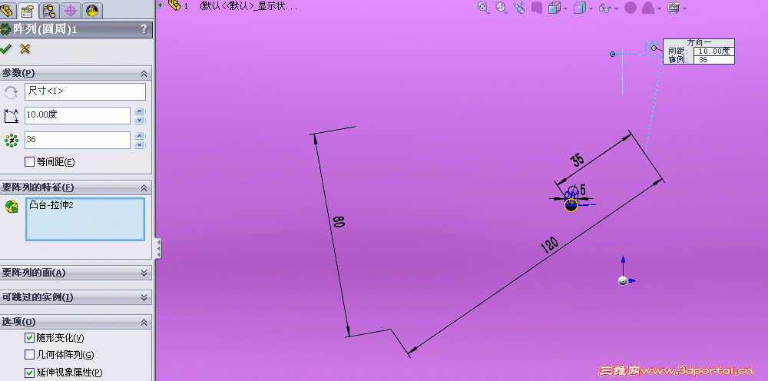Open the FeatureManager design tree tab
This screenshot has width=768, height=381.
pos(7,9)
